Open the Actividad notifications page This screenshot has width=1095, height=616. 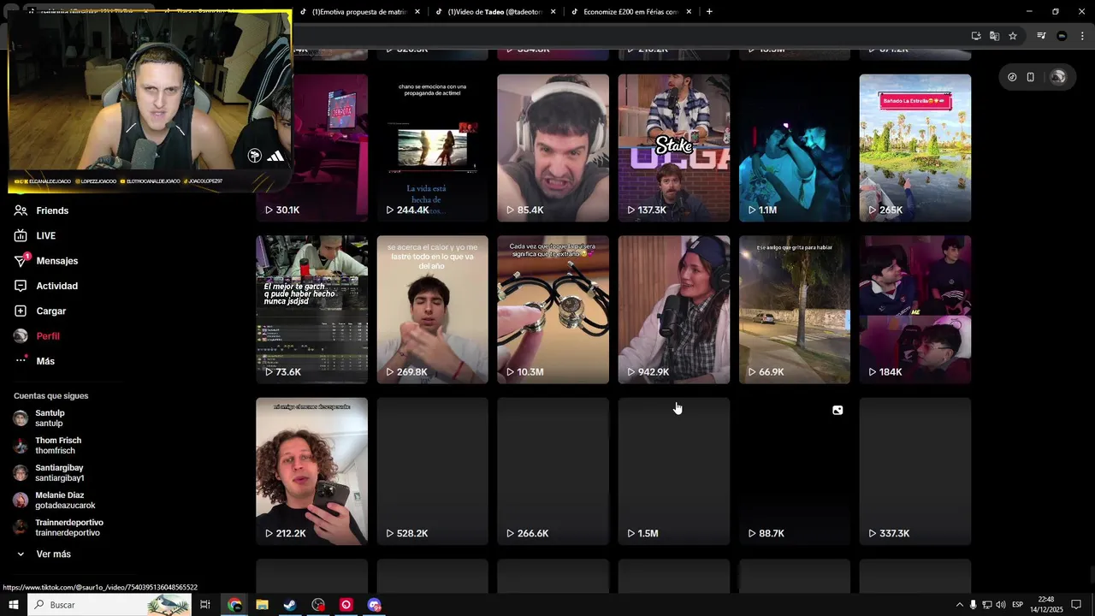pos(45,286)
